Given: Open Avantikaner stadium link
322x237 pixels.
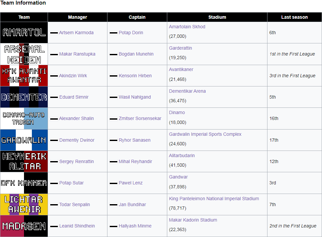Looking at the screenshot, I should 181,69.
